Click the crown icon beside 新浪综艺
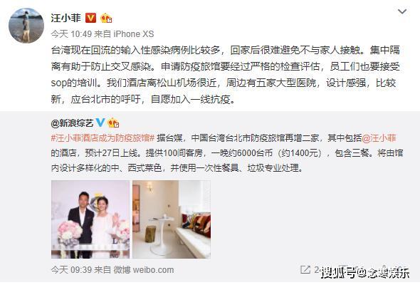The width and height of the screenshot is (420, 285). pos(113,123)
